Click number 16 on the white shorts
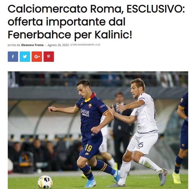The height and width of the screenshot is (189, 190). 140,144
